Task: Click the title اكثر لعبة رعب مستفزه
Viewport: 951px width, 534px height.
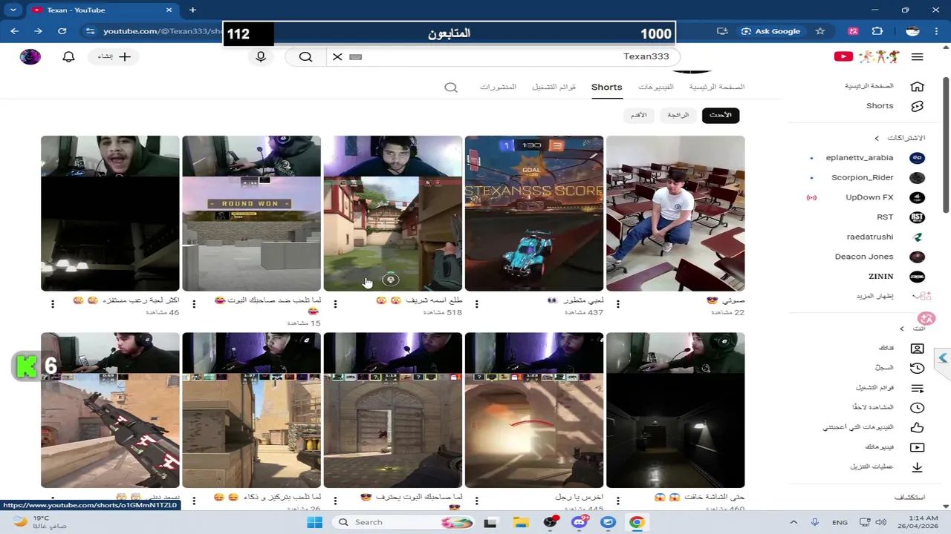Action: 126,300
